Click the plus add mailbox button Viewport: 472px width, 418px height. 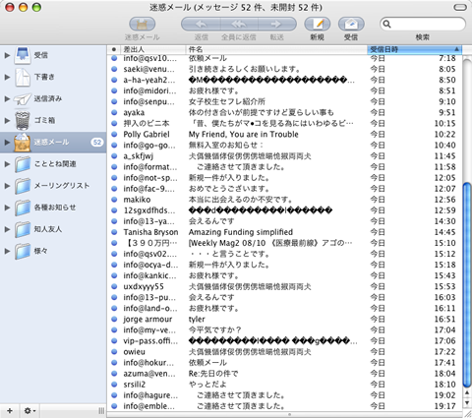[x=10, y=411]
